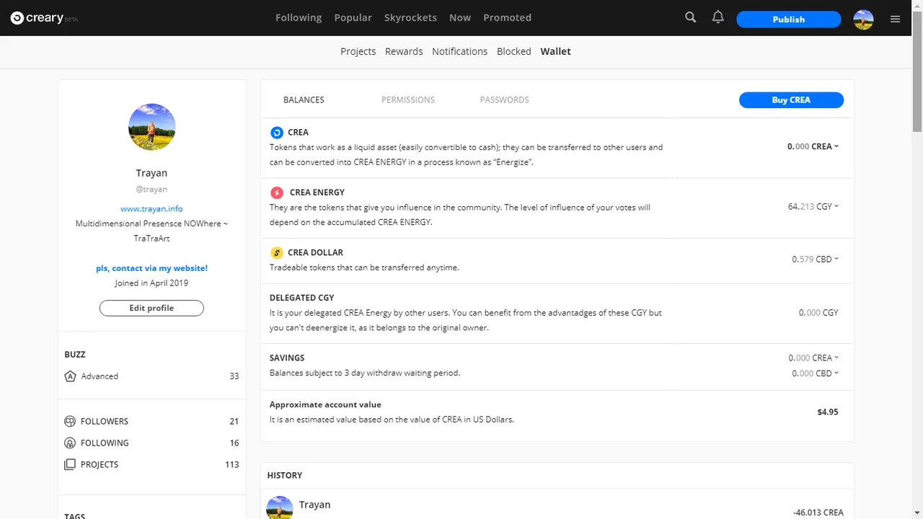The width and height of the screenshot is (923, 519).
Task: Switch to the PASSWORDS wallet tab
Action: (x=505, y=99)
